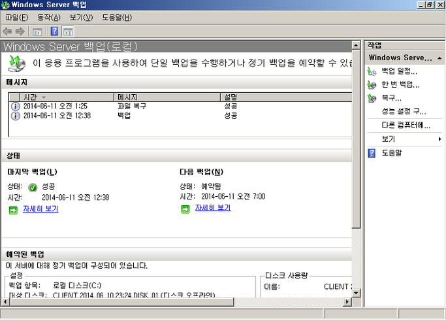Click the horizontal scrollbar left arrow

[x=5, y=301]
